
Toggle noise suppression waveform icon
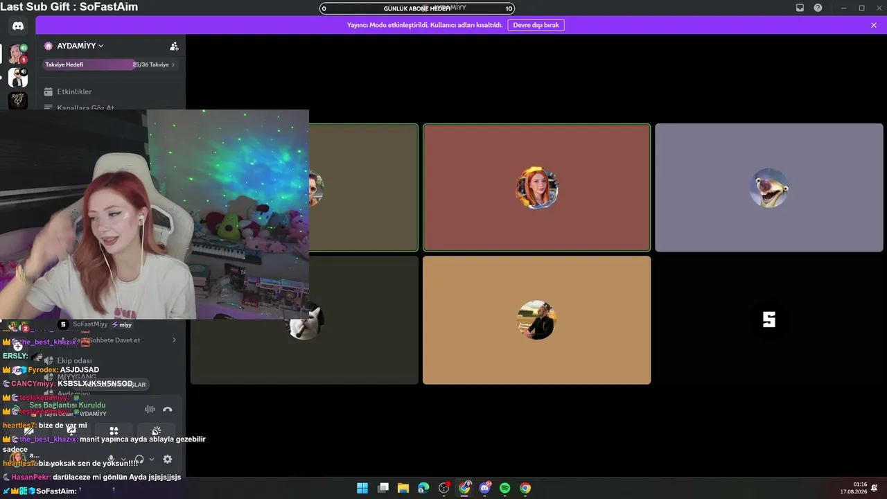[x=150, y=410]
